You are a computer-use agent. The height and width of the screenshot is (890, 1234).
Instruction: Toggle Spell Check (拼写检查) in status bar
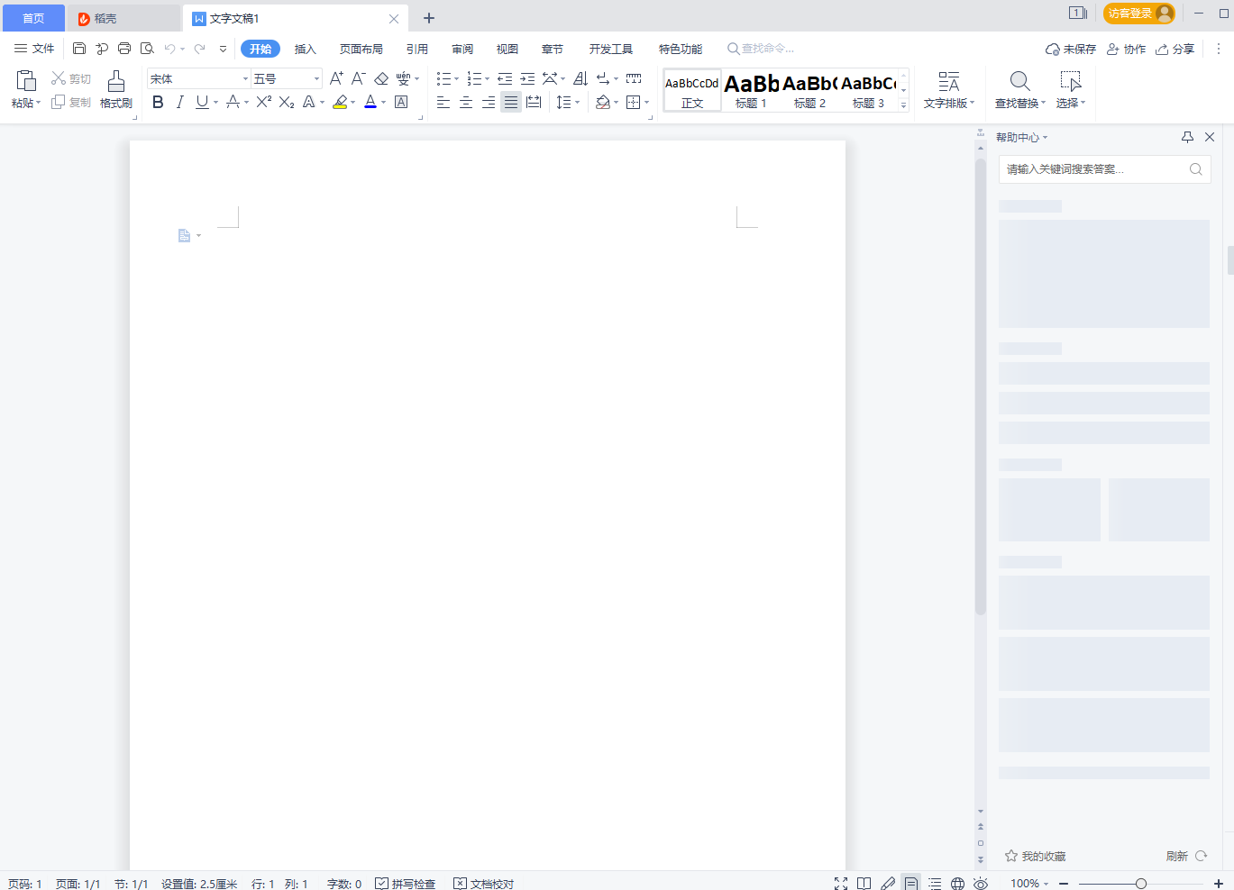(x=406, y=884)
